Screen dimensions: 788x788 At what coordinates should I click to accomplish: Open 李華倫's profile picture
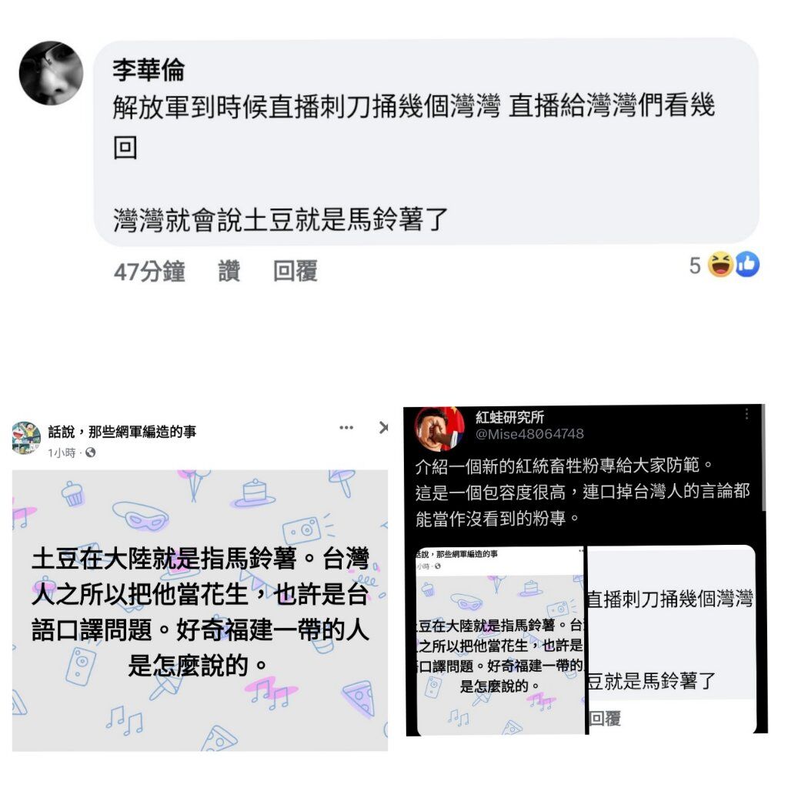[51, 73]
